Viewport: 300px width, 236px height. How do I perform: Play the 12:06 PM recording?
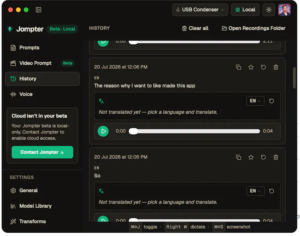pyautogui.click(x=103, y=131)
